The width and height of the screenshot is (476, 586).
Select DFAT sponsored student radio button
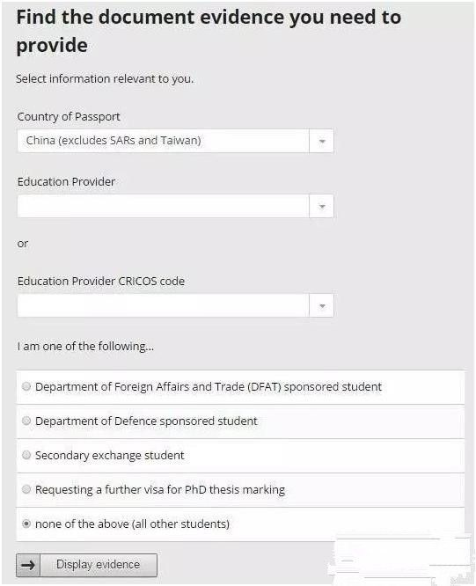pyautogui.click(x=26, y=386)
